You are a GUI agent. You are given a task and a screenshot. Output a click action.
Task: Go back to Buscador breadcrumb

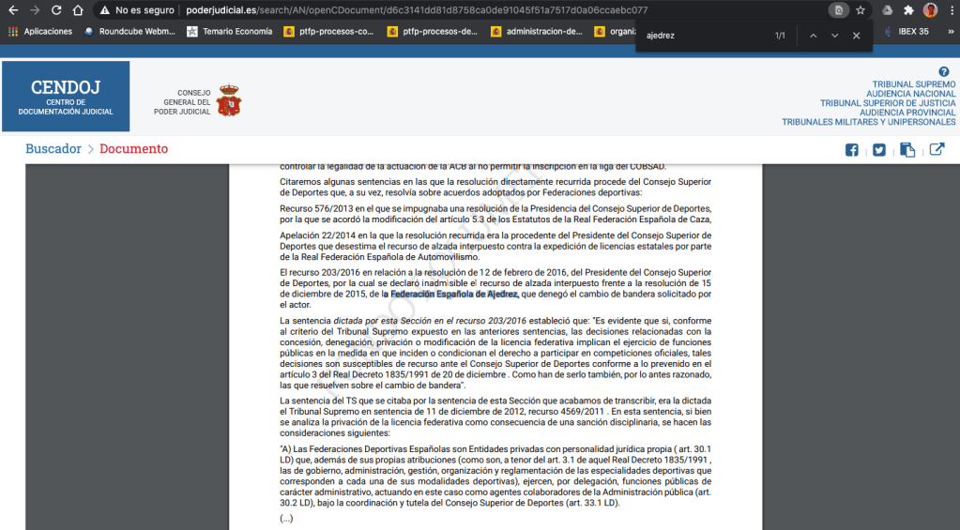pos(53,149)
